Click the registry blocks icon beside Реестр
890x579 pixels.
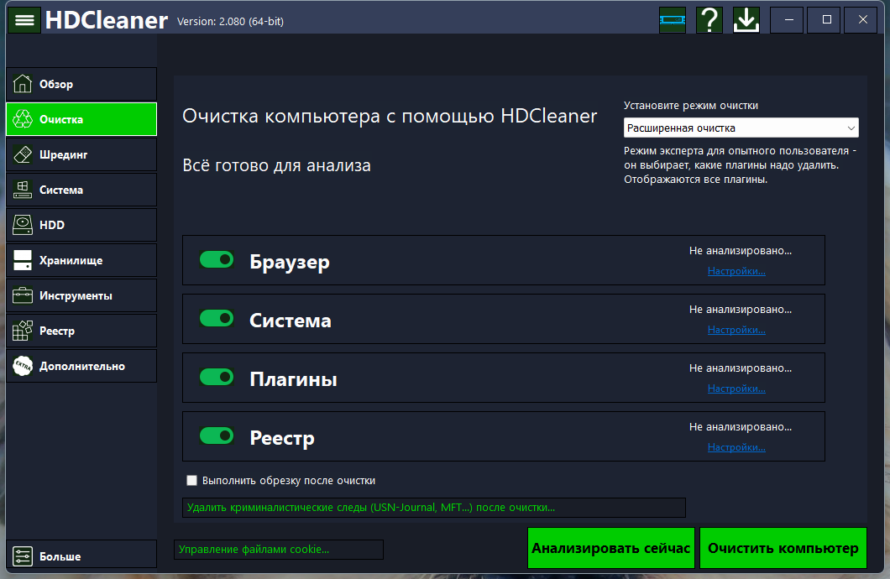click(23, 331)
